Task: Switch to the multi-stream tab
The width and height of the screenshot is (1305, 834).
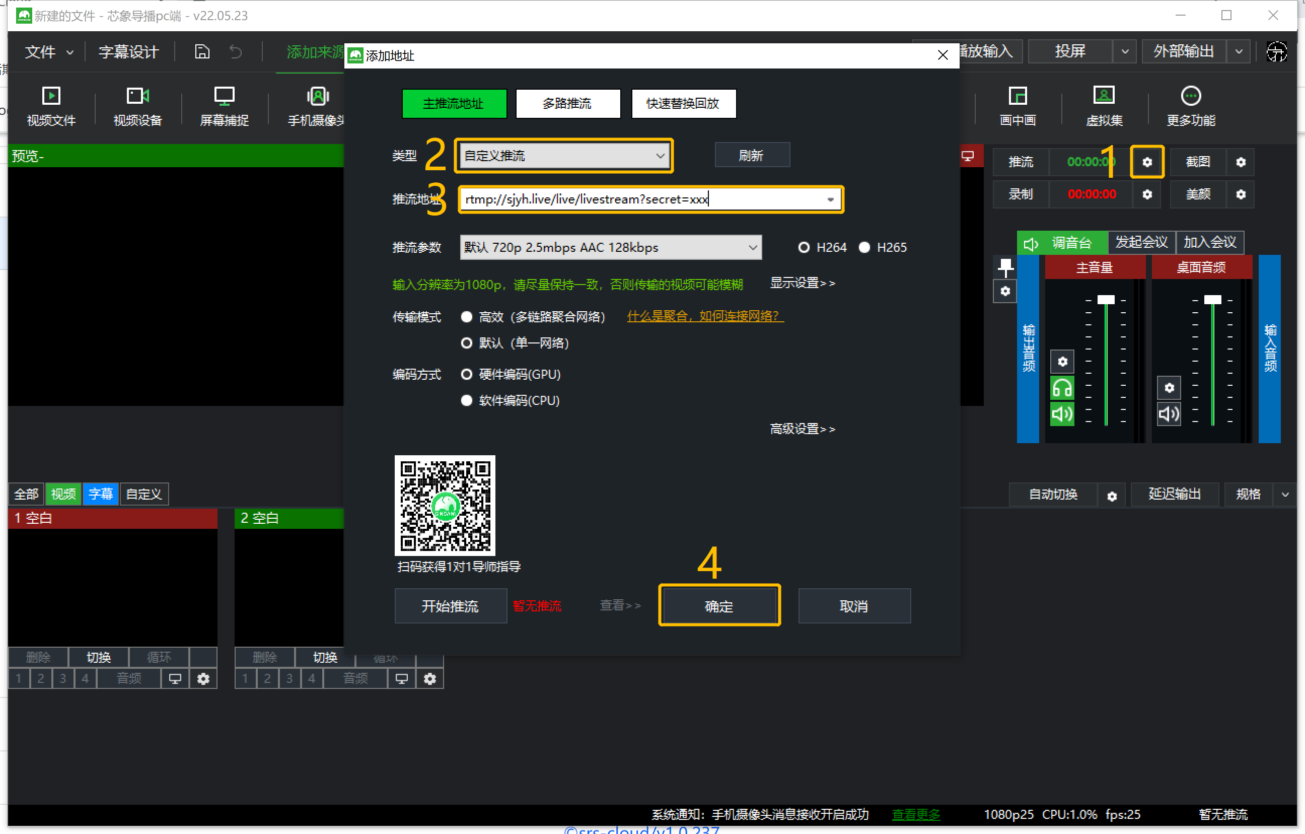Action: coord(567,104)
